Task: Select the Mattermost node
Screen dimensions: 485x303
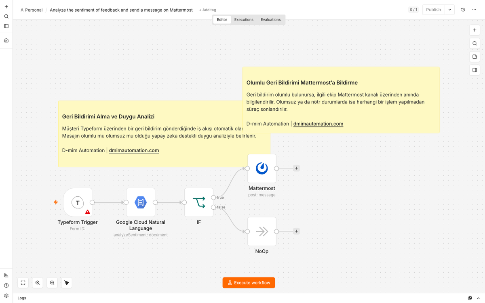Action: pyautogui.click(x=262, y=168)
